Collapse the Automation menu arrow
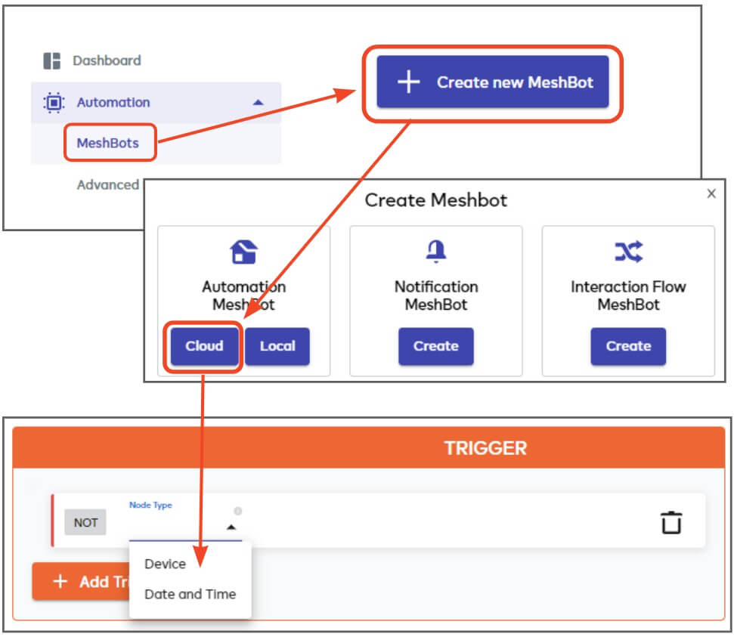Image resolution: width=734 pixels, height=637 pixels. [x=258, y=103]
